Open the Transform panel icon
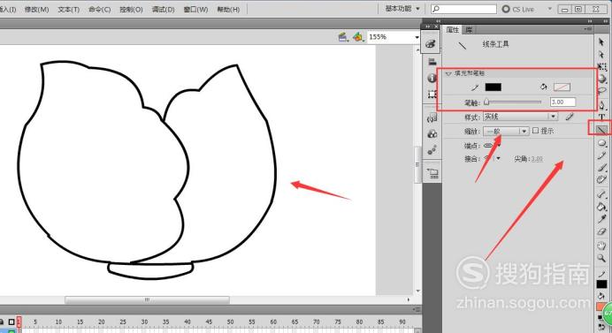 [x=432, y=94]
